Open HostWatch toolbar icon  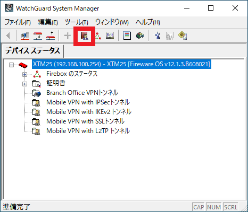pos(110,36)
